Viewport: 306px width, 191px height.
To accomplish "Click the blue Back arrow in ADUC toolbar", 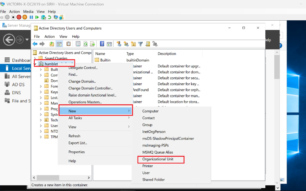I will [35, 44].
